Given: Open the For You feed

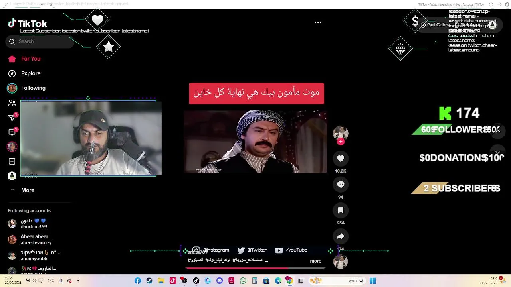Looking at the screenshot, I should click(x=24, y=59).
